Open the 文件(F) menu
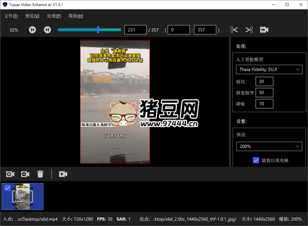This screenshot has width=308, height=226. [x=11, y=16]
